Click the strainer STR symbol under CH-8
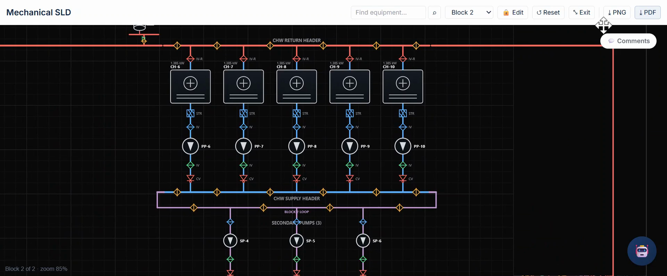This screenshot has height=276, width=667. click(x=296, y=113)
